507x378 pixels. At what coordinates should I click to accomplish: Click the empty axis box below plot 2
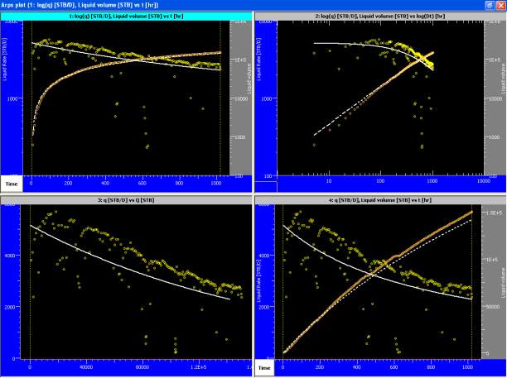pos(264,183)
